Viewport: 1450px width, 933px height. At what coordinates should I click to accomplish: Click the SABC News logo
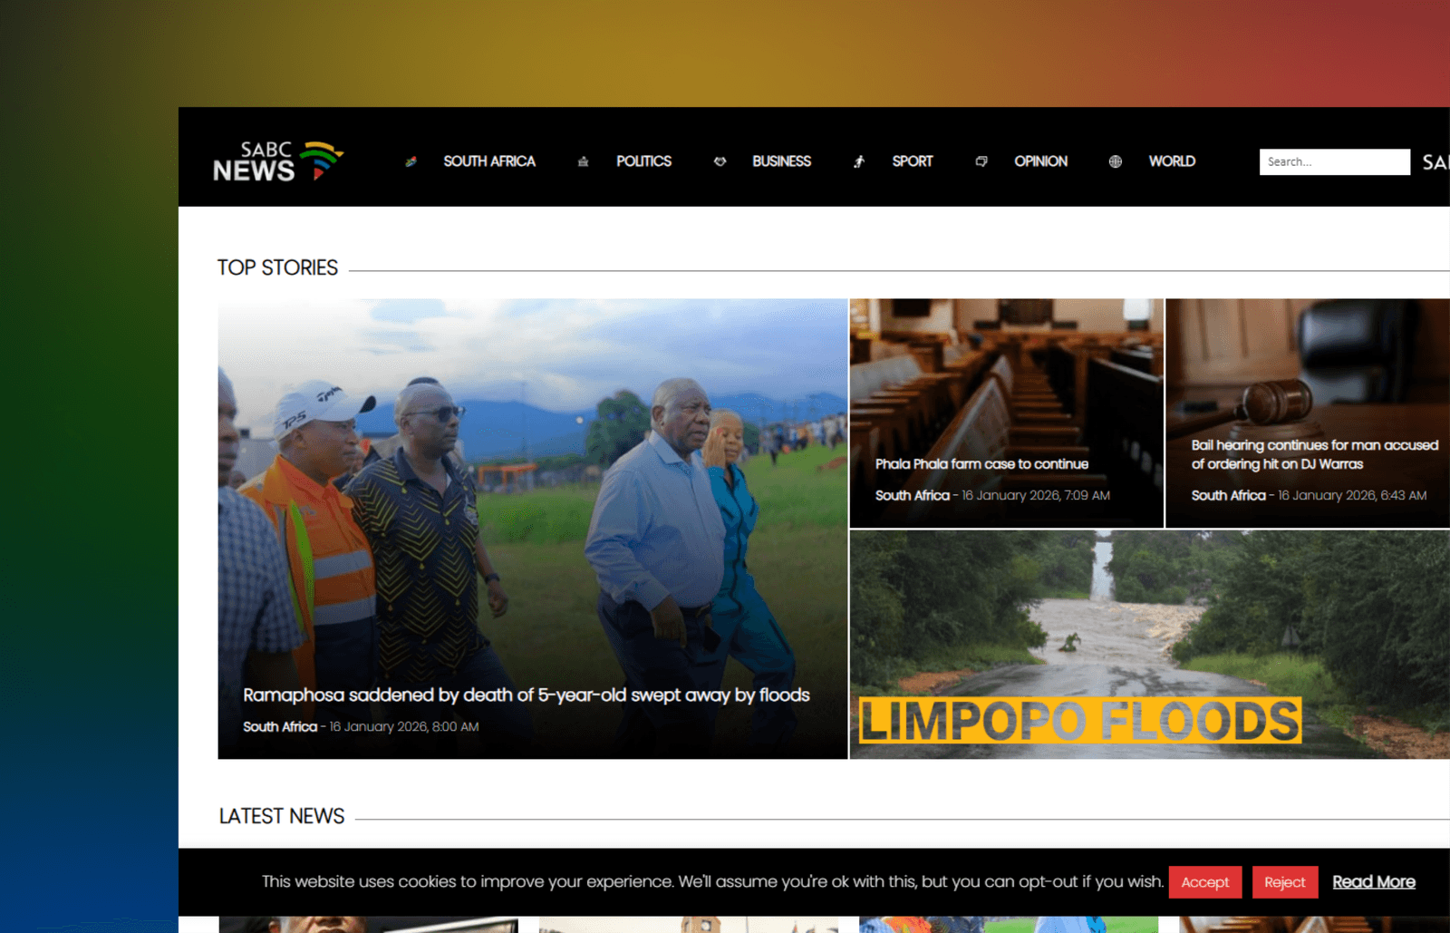pos(277,161)
